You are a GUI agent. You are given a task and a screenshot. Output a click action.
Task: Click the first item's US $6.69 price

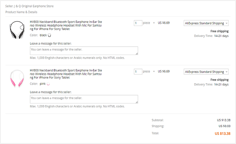tap(164, 23)
